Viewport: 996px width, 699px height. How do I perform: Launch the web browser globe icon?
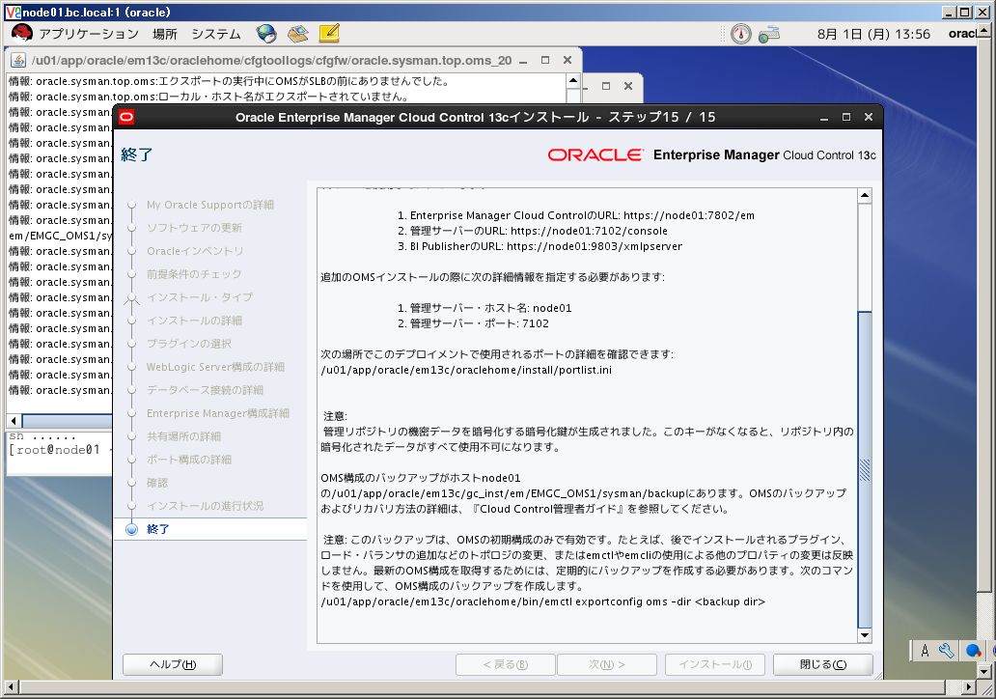point(266,34)
